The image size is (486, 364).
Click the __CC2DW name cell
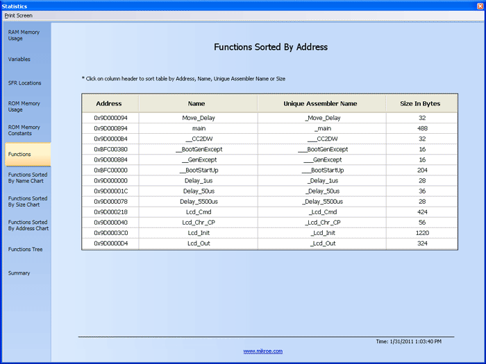199,139
